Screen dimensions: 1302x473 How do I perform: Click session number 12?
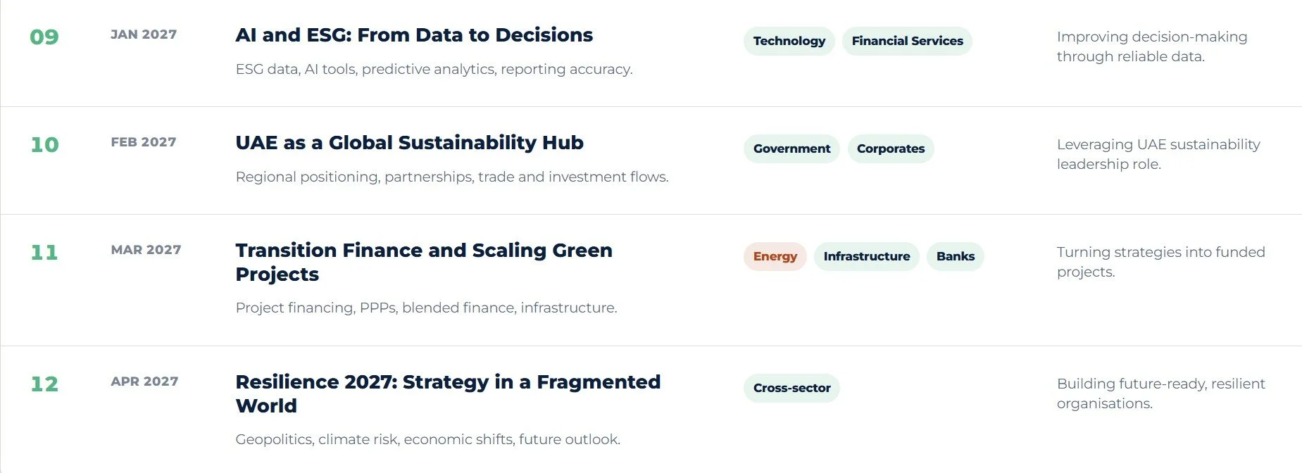[44, 384]
